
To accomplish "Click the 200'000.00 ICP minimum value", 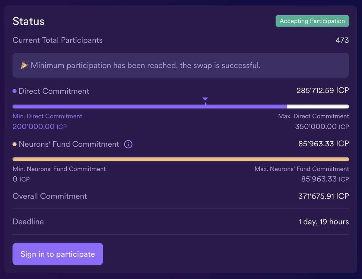I will [40, 127].
